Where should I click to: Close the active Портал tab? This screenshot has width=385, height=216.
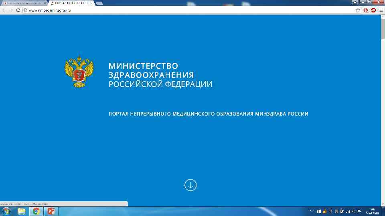[x=91, y=3]
